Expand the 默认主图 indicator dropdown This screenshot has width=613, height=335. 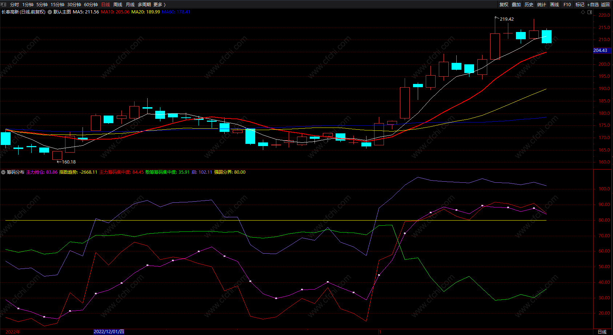click(50, 12)
